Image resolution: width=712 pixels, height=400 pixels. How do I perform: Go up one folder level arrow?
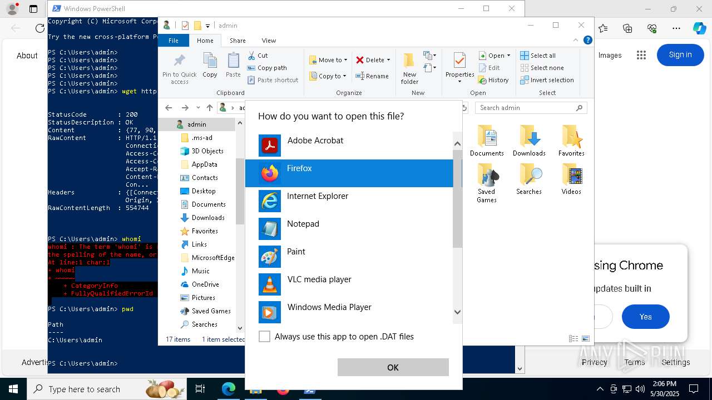pos(210,108)
